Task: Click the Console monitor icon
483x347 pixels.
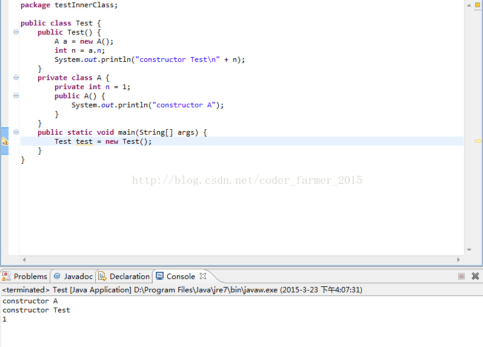Action: click(159, 276)
